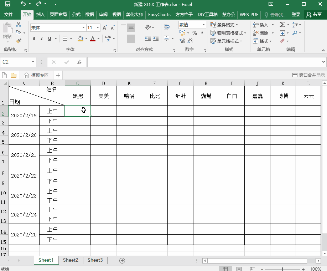Viewport: 327px width, 271px height.
Task: Toggle center horizontal alignment
Action: pyautogui.click(x=131, y=39)
